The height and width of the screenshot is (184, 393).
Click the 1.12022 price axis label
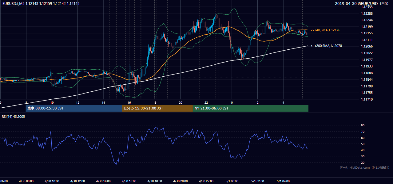pos(367,53)
